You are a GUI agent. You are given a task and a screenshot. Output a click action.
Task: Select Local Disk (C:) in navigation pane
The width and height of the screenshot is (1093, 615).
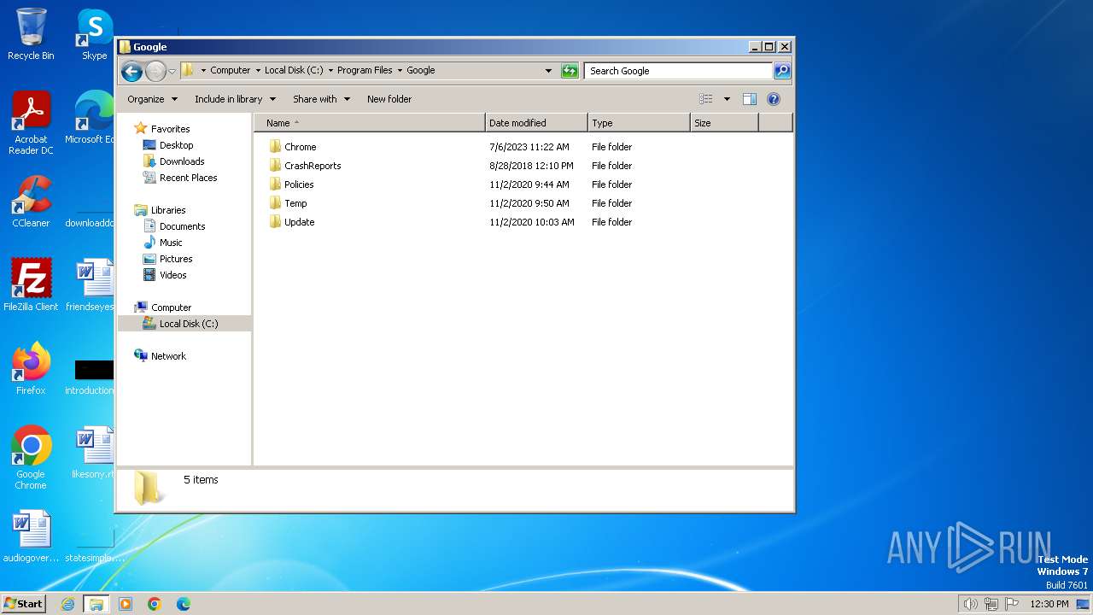point(184,324)
